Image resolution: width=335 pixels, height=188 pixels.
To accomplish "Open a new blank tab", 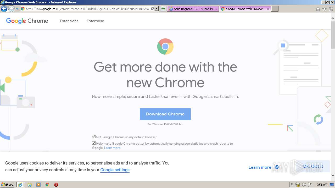I will (275, 9).
